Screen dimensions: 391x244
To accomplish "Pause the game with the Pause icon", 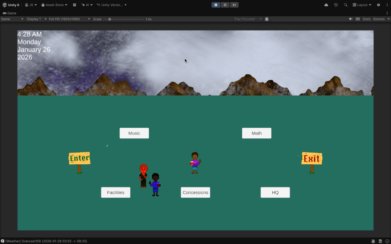I will (x=225, y=5).
